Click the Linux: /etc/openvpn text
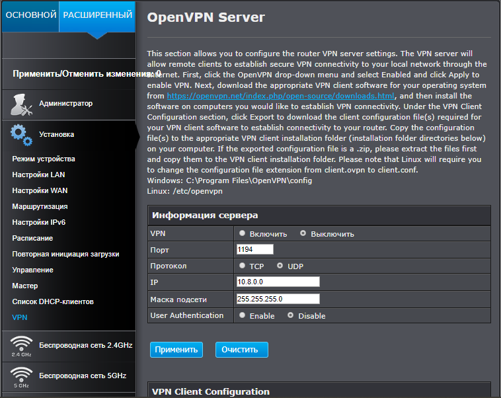Viewport: 501px width, 398px height. coord(184,191)
